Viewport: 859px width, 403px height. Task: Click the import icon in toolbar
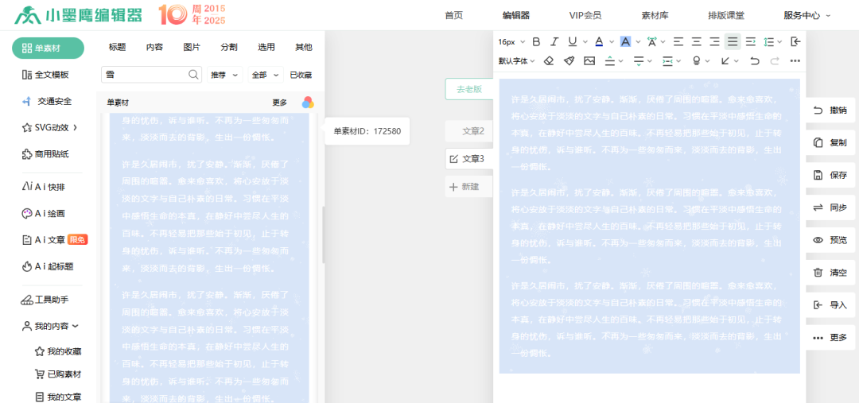tap(795, 41)
